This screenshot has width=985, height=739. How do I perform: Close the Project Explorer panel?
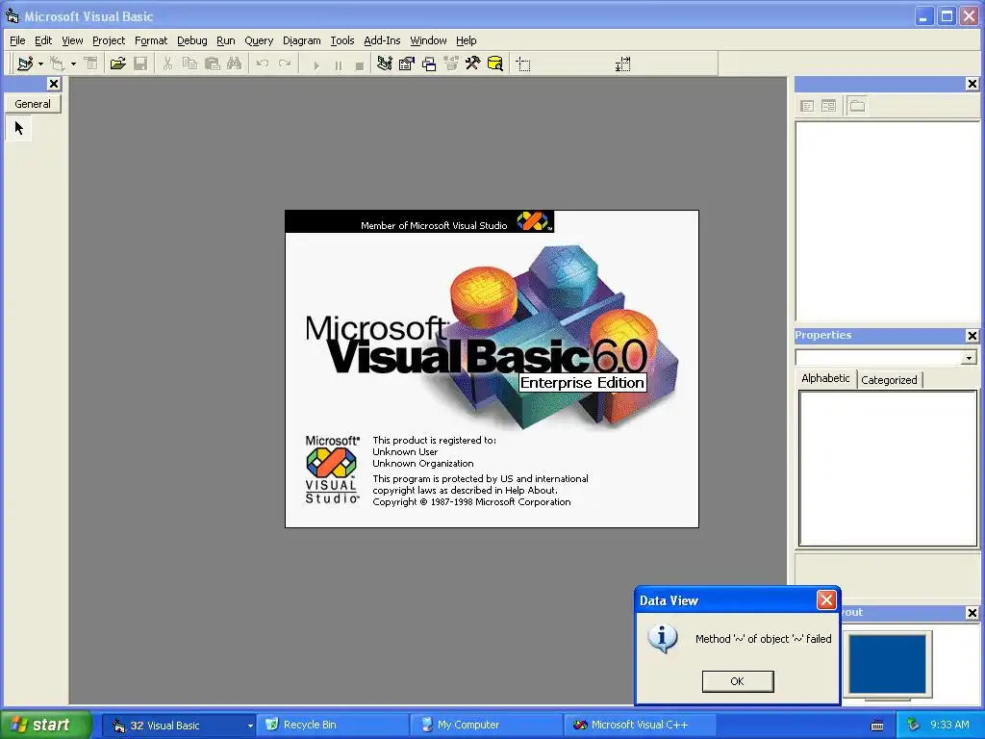coord(972,84)
